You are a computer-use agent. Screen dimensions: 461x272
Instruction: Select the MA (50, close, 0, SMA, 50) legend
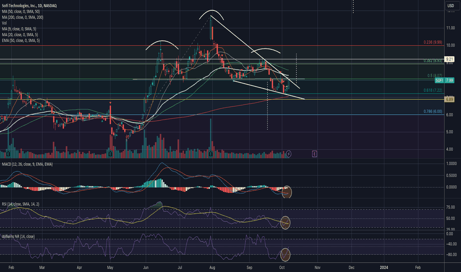(x=21, y=11)
